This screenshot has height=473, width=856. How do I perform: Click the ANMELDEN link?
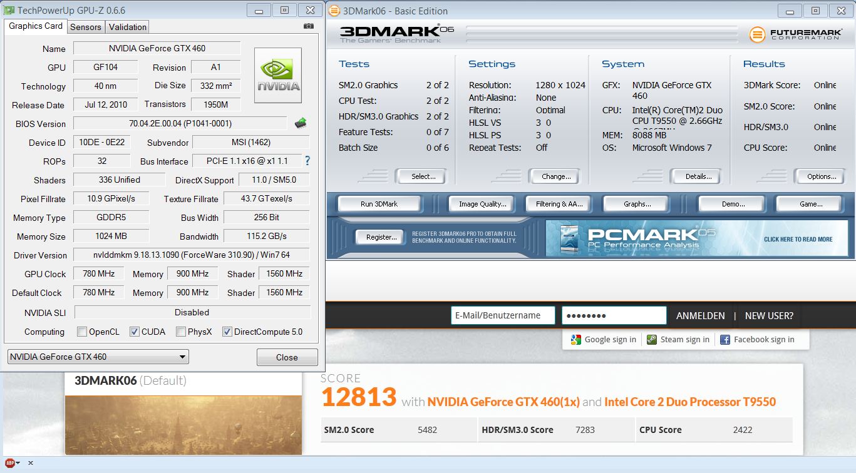(700, 316)
